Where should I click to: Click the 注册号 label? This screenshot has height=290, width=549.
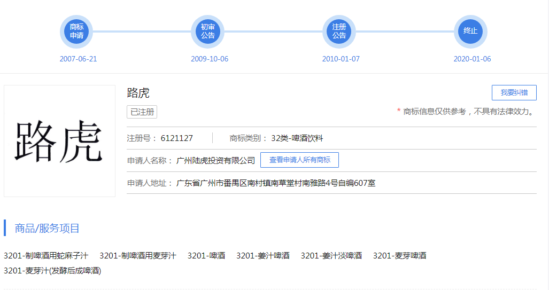pyautogui.click(x=142, y=138)
